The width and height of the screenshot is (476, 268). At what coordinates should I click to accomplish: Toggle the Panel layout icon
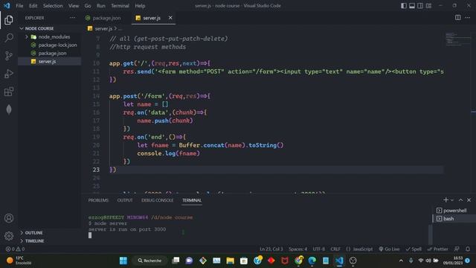pos(412,6)
